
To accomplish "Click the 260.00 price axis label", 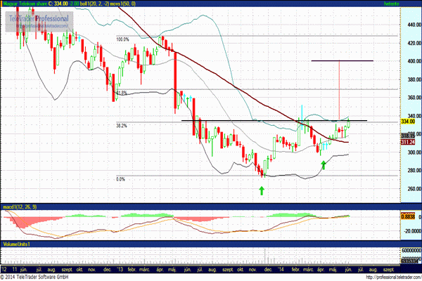I will [x=414, y=189].
